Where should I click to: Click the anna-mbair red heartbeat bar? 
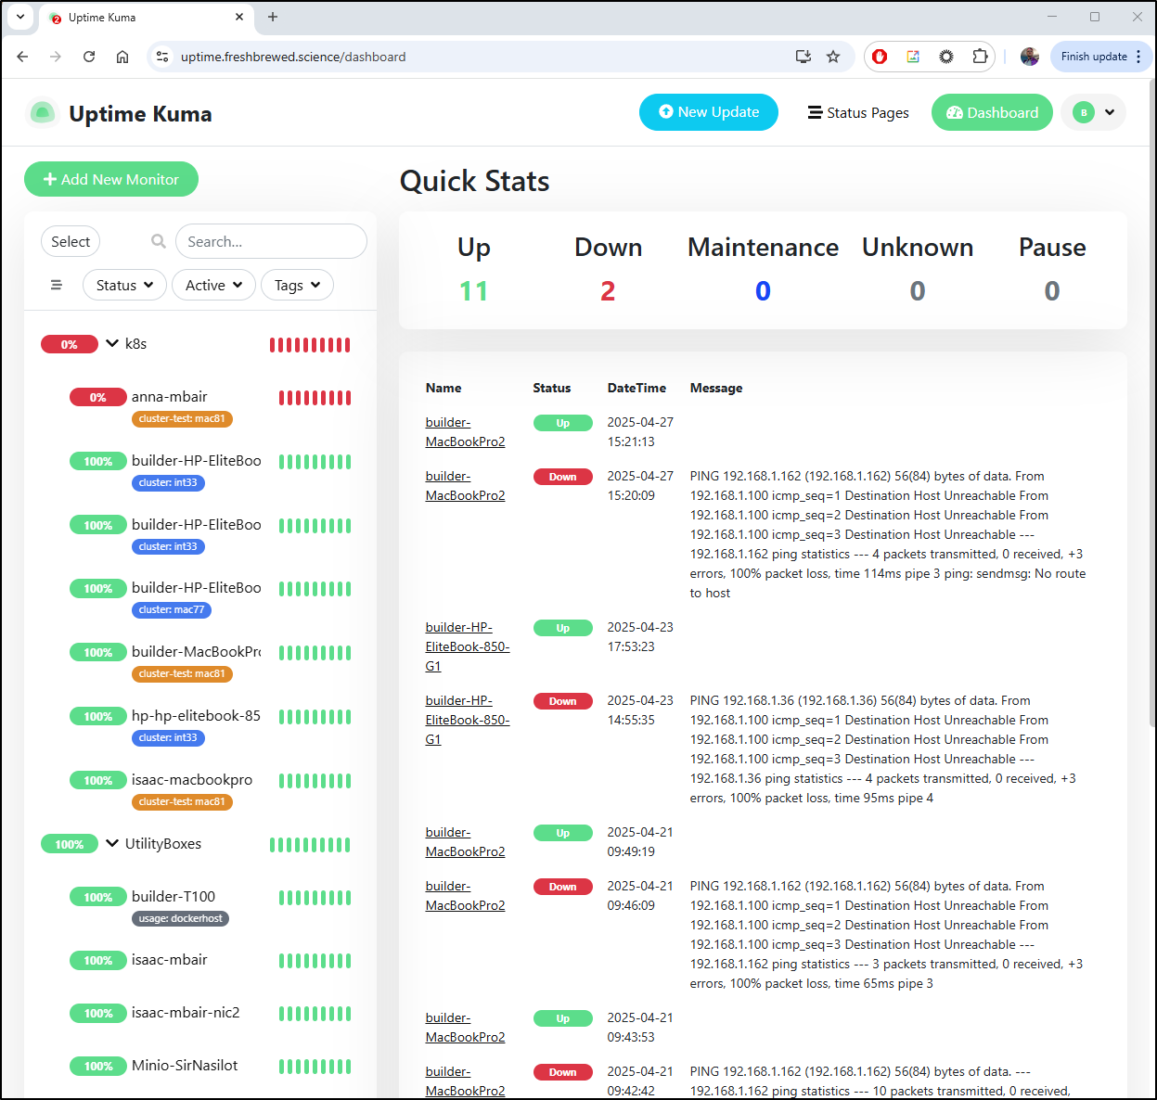tap(315, 398)
